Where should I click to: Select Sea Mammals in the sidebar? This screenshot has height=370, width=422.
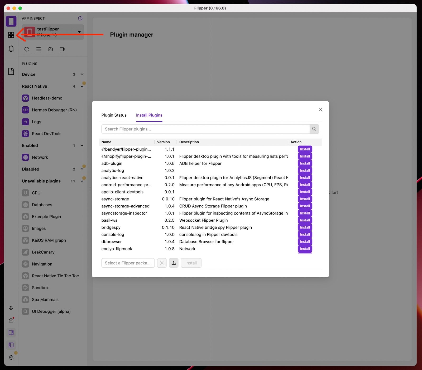click(x=45, y=300)
